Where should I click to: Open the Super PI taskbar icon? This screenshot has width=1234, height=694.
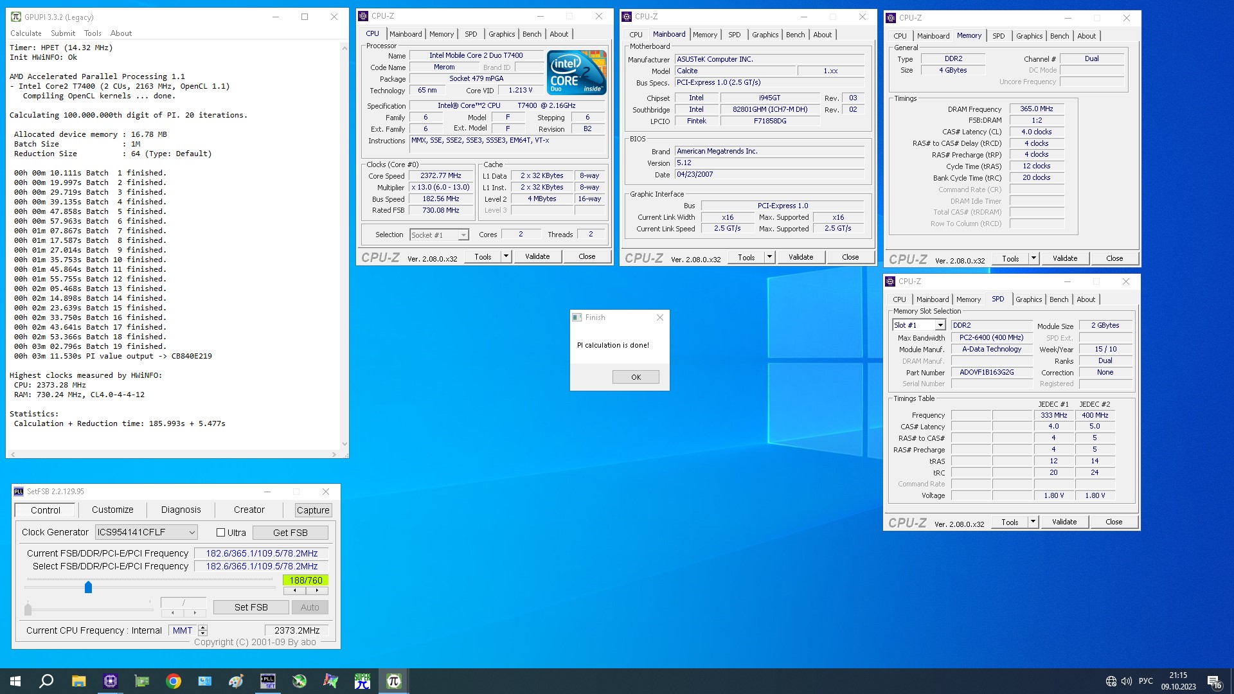[x=362, y=681]
